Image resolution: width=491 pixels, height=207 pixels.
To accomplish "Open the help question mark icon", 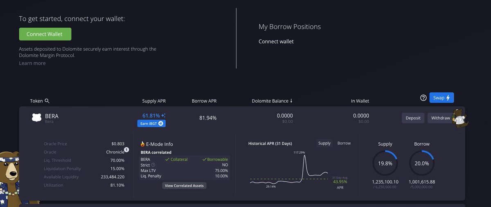I will coord(423,98).
